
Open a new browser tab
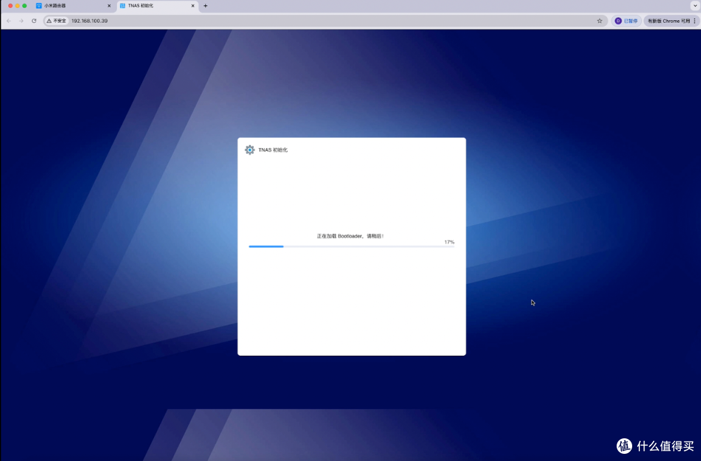click(x=206, y=6)
